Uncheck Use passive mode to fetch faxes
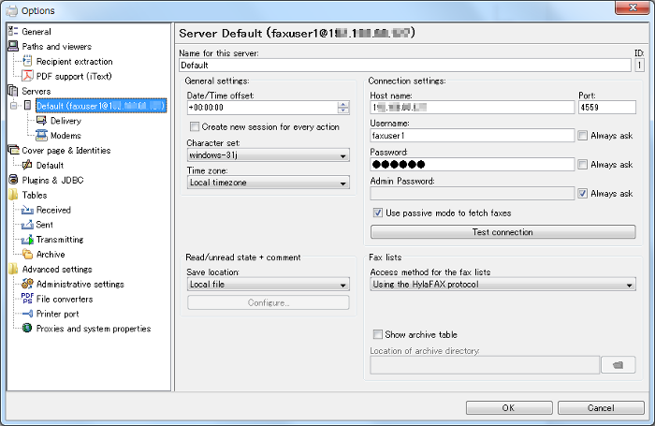The image size is (655, 426). tap(378, 213)
